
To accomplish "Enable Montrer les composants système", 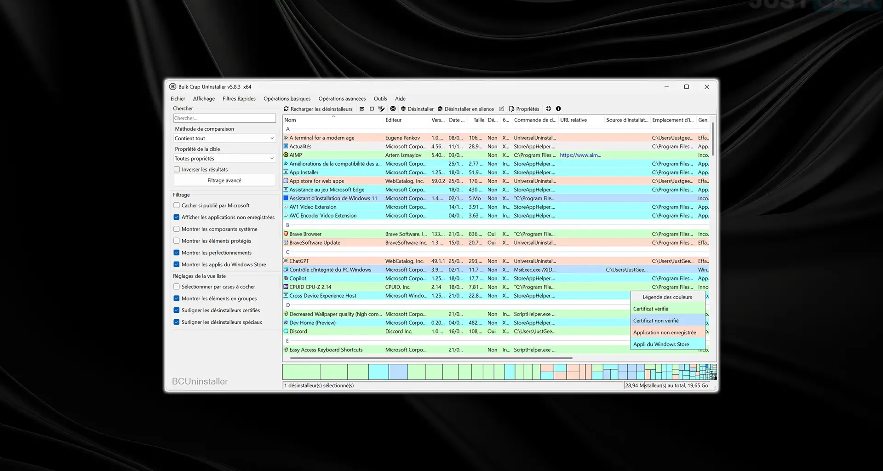I will [177, 229].
